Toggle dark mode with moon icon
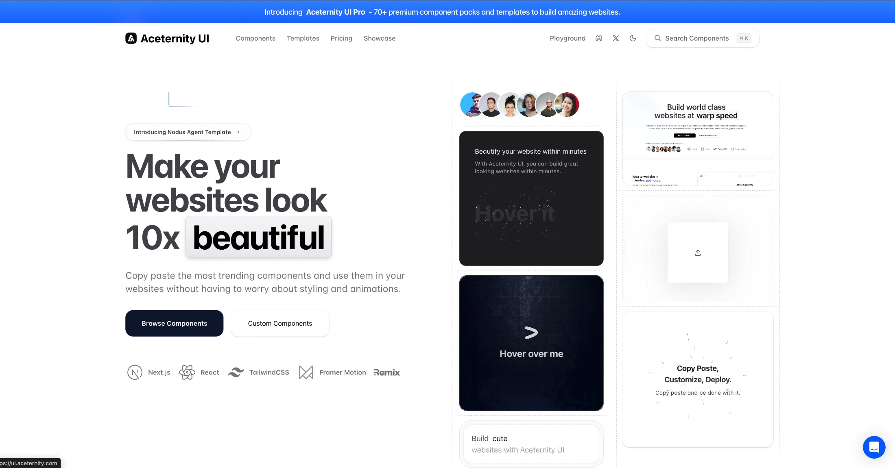The width and height of the screenshot is (895, 468). (633, 38)
